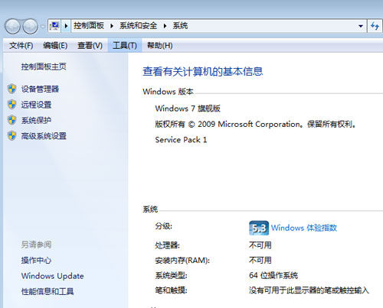The width and height of the screenshot is (383, 308).
Task: Expand the arrow after 系统和安全 breadcrumb
Action: pyautogui.click(x=165, y=26)
